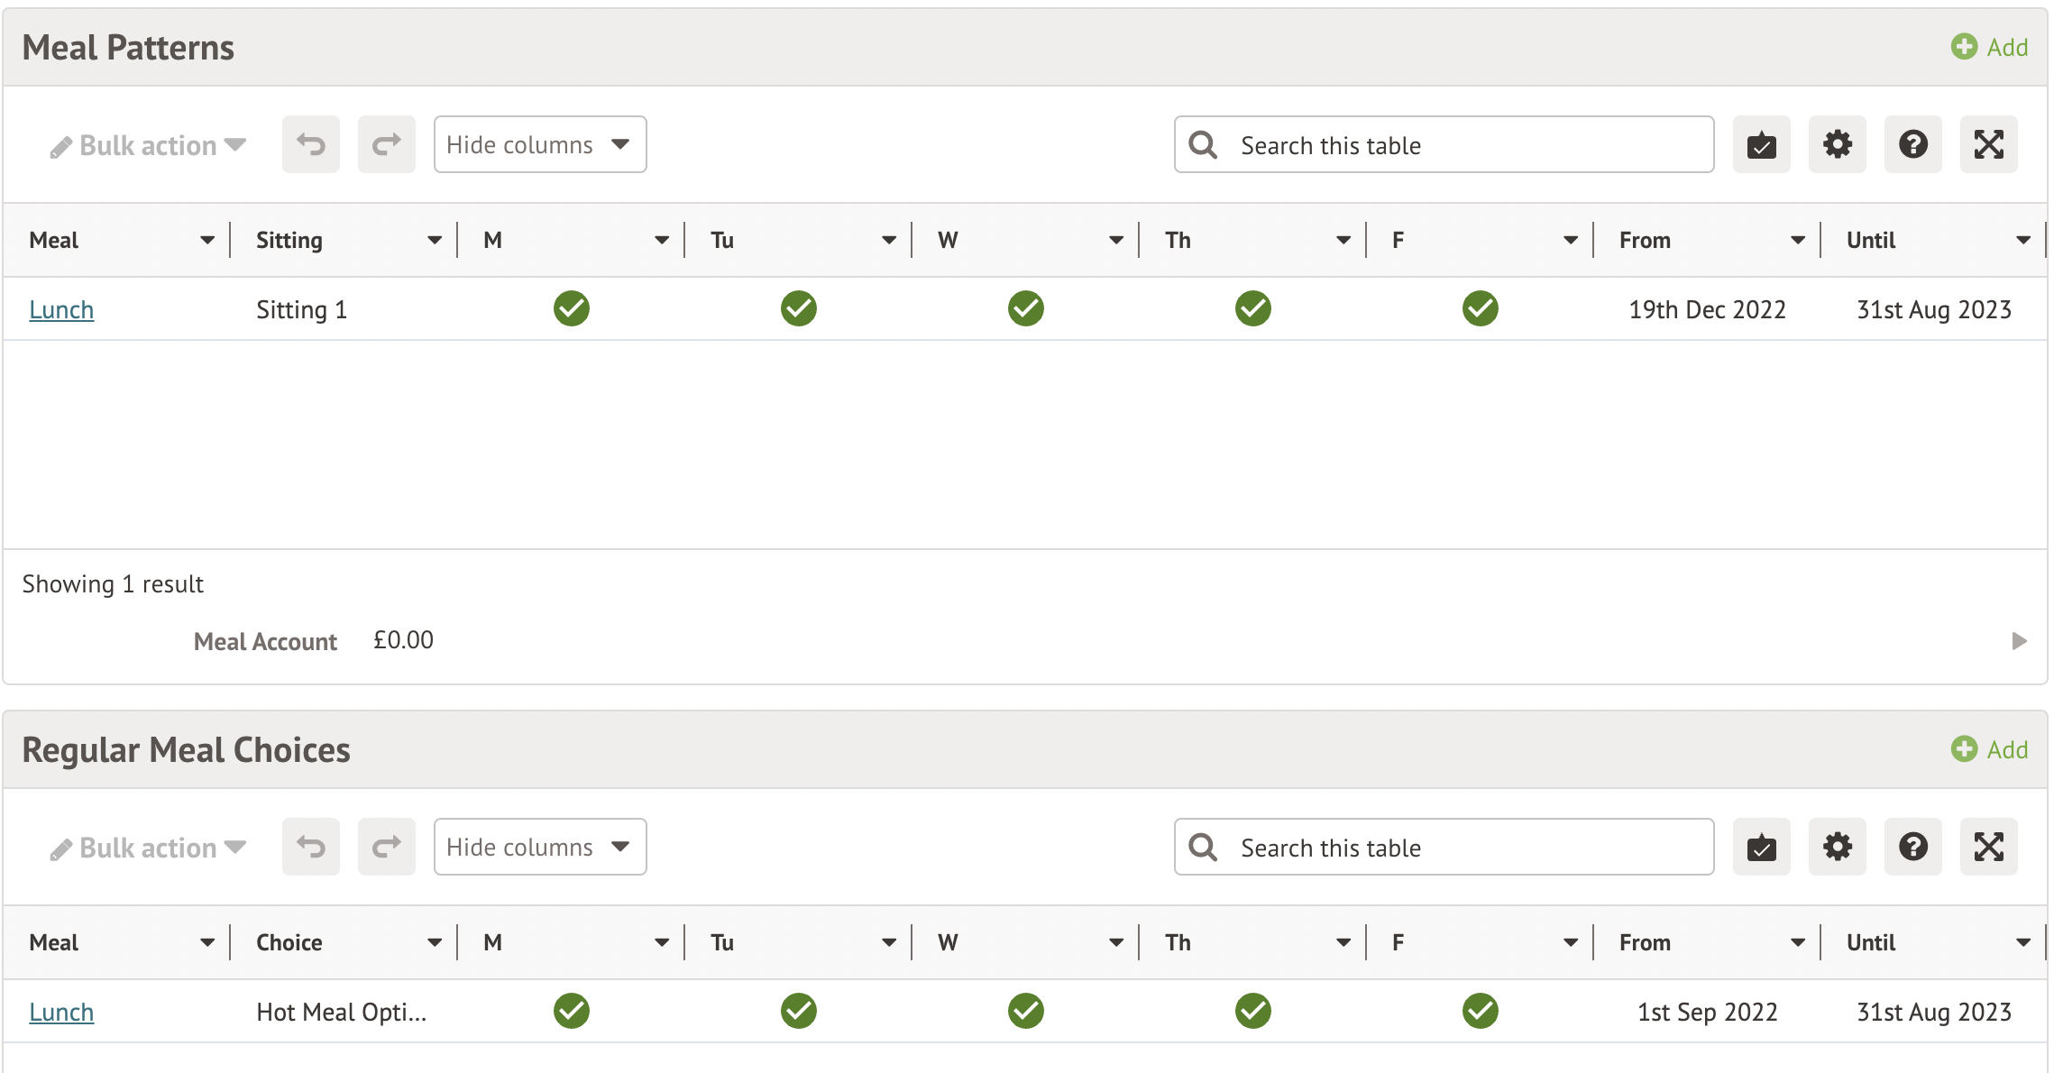Expand Meal Patterns table to fullscreen
2054x1073 pixels.
pos(1988,144)
